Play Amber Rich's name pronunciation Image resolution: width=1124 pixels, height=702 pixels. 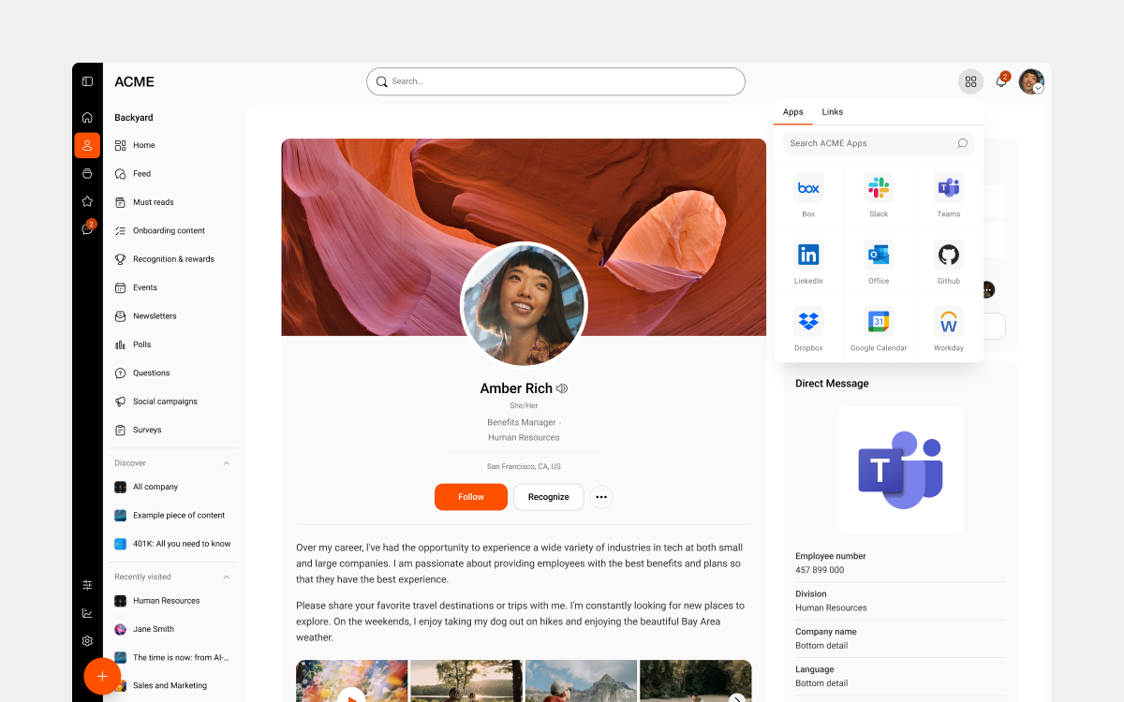(561, 388)
